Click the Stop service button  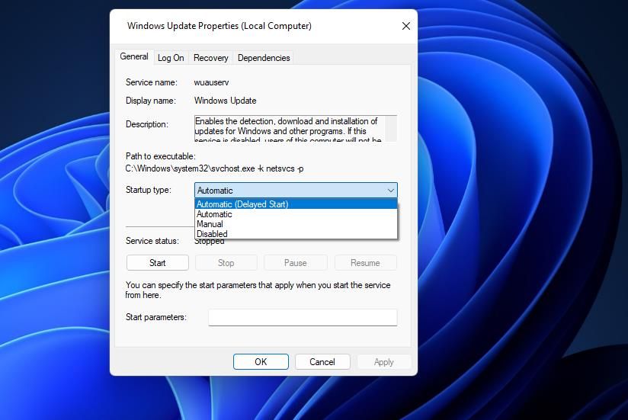click(x=226, y=263)
